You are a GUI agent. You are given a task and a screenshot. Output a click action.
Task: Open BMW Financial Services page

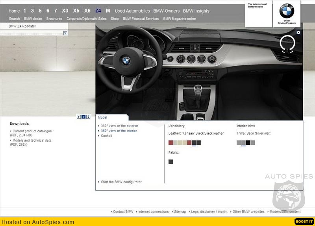141,19
